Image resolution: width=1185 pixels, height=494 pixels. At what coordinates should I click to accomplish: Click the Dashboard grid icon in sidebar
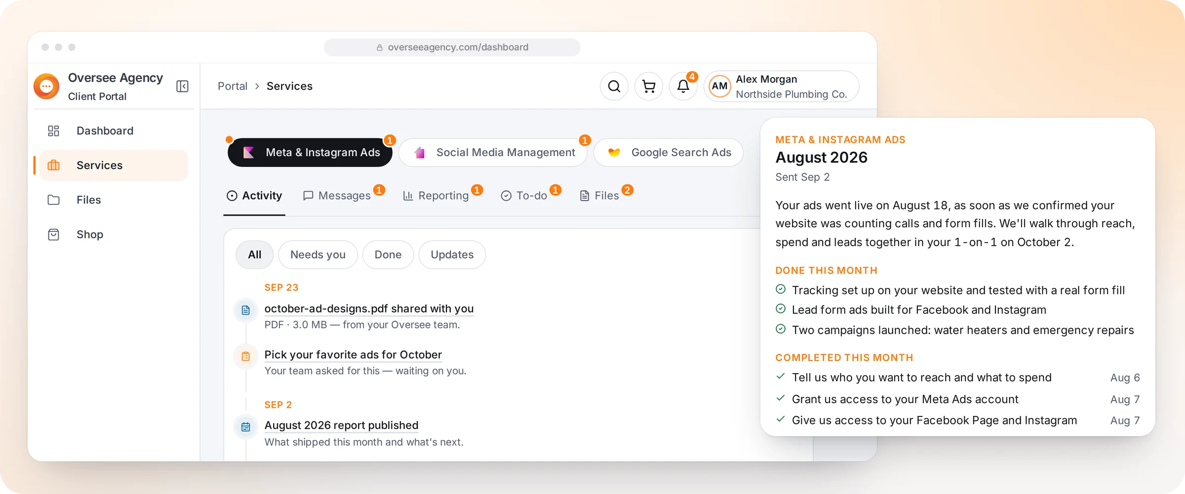pos(53,131)
